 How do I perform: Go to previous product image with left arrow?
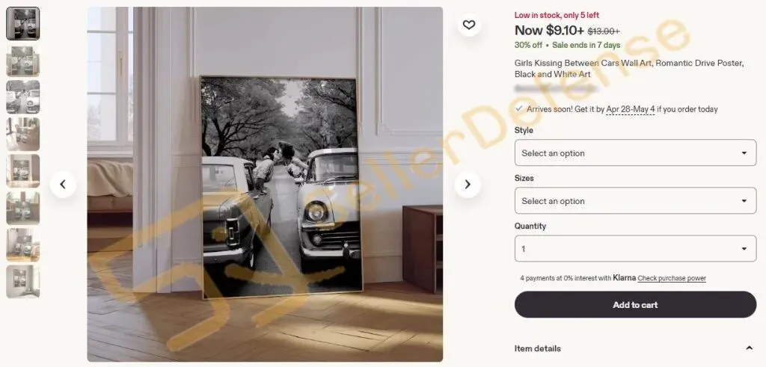pyautogui.click(x=63, y=184)
